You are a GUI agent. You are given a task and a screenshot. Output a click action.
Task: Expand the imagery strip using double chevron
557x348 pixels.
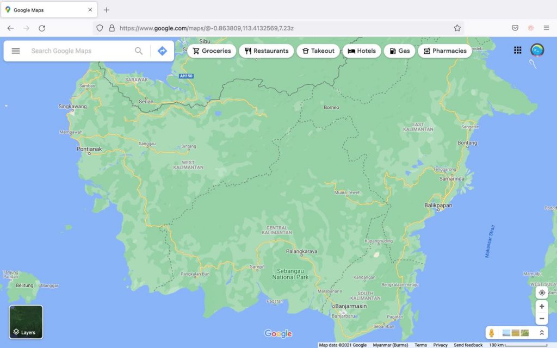[542, 333]
